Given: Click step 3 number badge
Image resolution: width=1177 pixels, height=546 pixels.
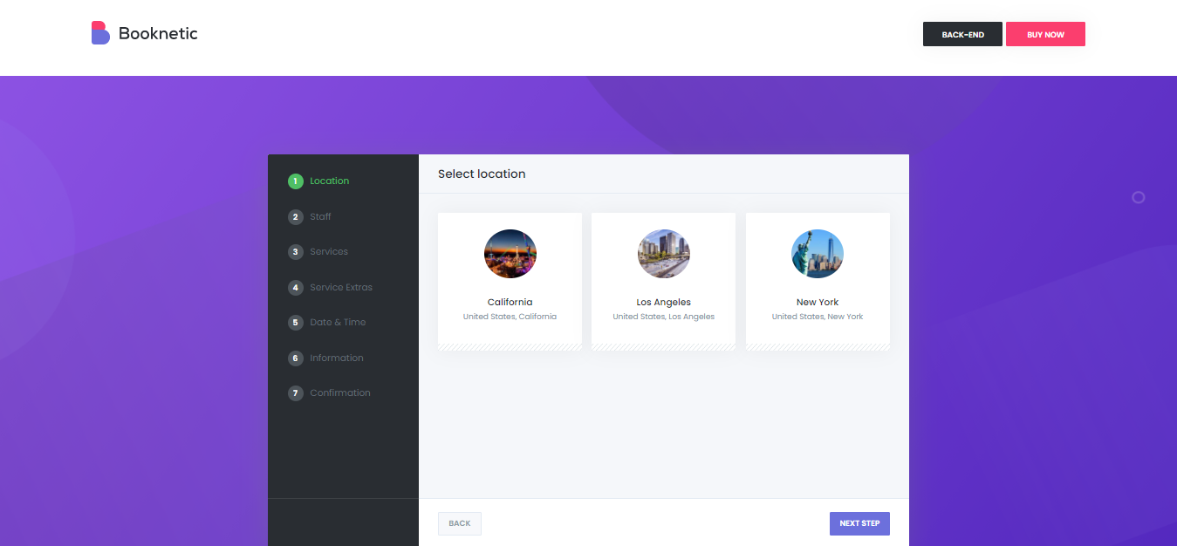Looking at the screenshot, I should click(x=296, y=252).
